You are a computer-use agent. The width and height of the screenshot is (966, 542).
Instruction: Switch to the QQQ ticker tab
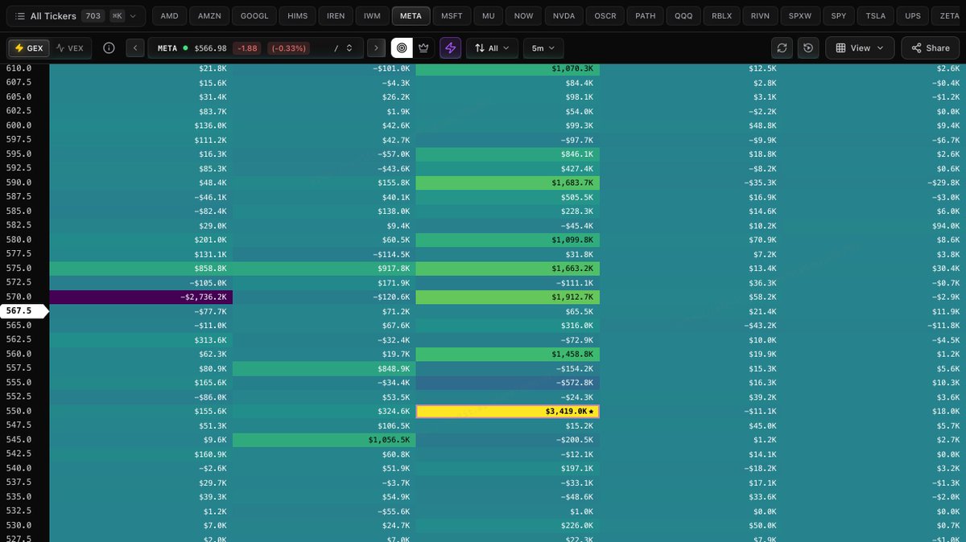point(683,15)
